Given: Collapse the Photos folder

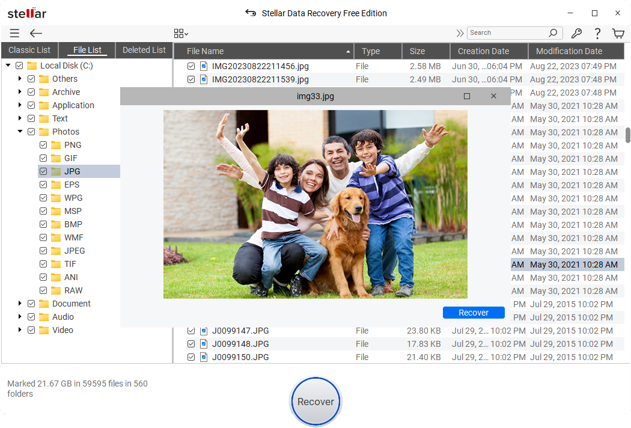Looking at the screenshot, I should coord(20,132).
